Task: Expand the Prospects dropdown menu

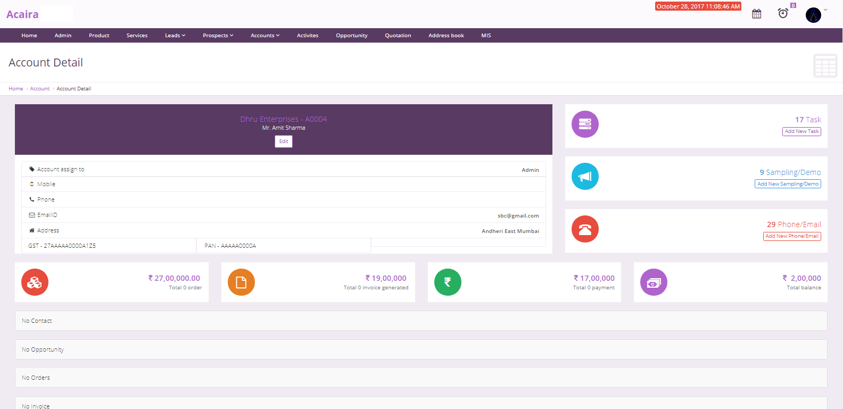Action: 218,36
